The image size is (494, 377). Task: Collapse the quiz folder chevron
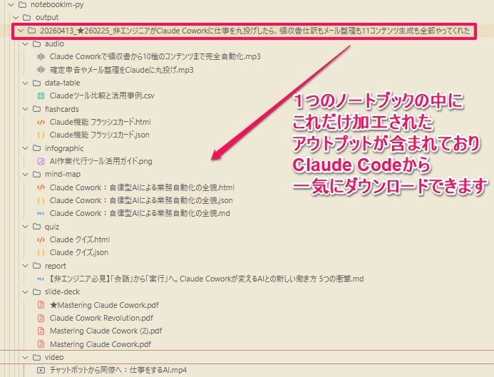tap(26, 227)
